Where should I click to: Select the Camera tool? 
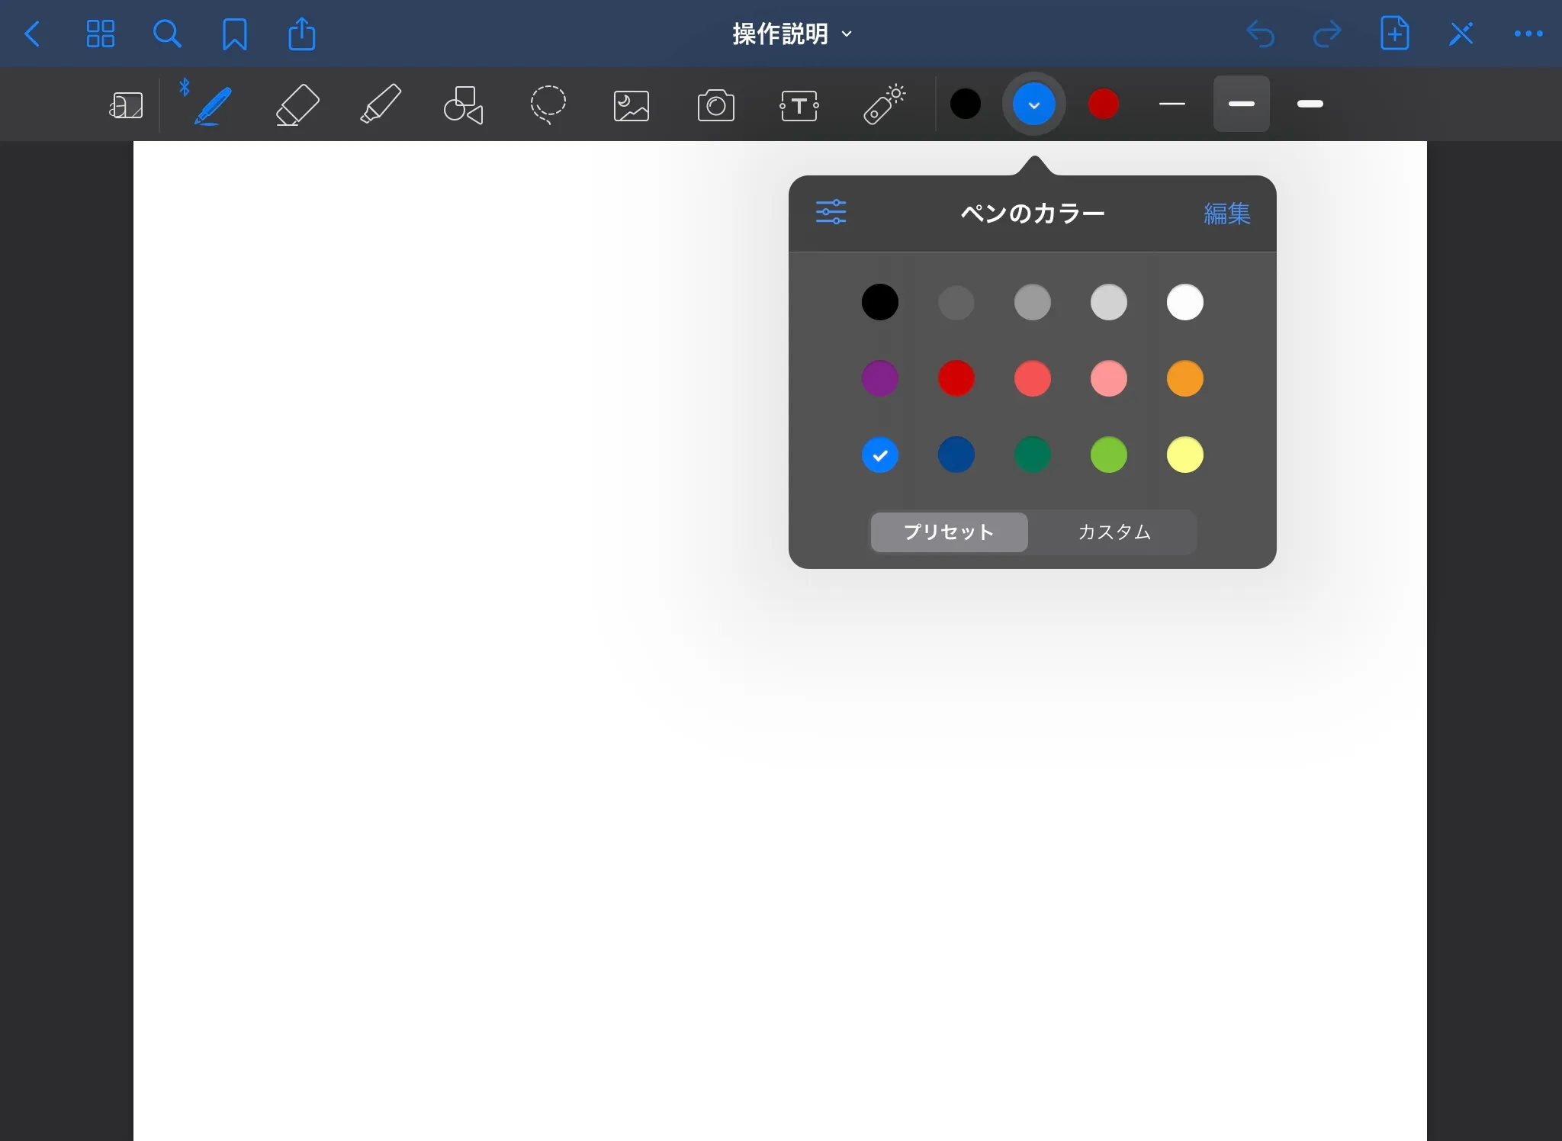pos(715,105)
